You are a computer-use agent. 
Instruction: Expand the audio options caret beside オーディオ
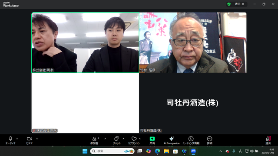[17, 139]
